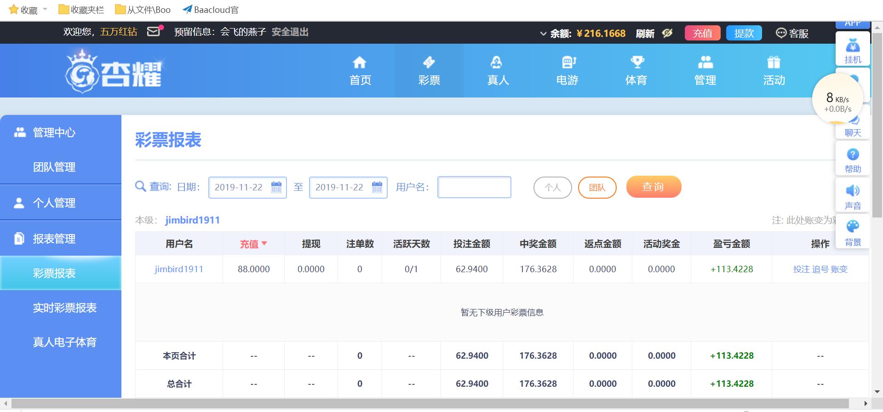The height and width of the screenshot is (412, 883).
Task: Open 实时彩票报表 in the sidebar
Action: 65,308
